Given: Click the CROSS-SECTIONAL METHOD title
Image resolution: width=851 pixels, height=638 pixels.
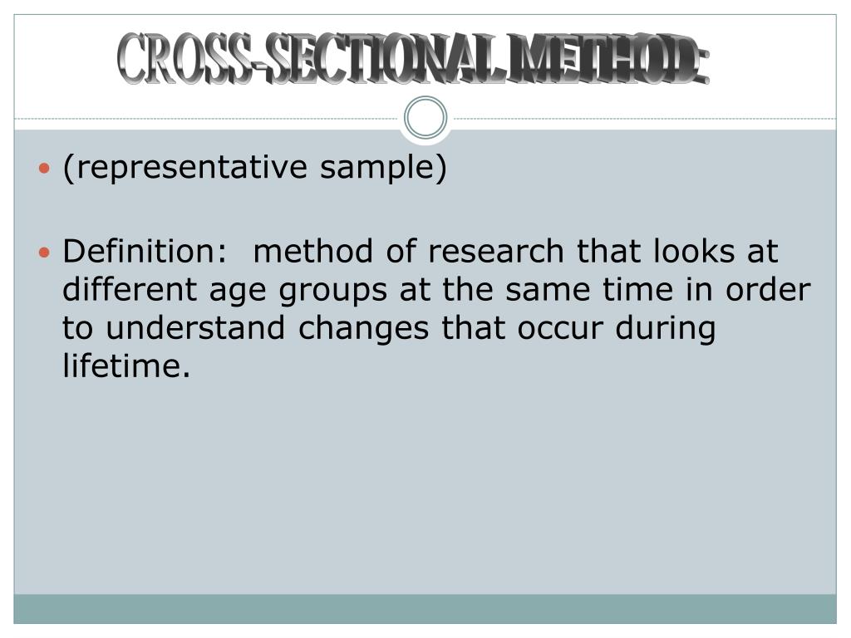Looking at the screenshot, I should click(413, 59).
